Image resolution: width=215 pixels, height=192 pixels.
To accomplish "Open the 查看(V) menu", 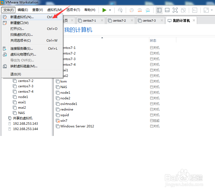I will point(38,10).
